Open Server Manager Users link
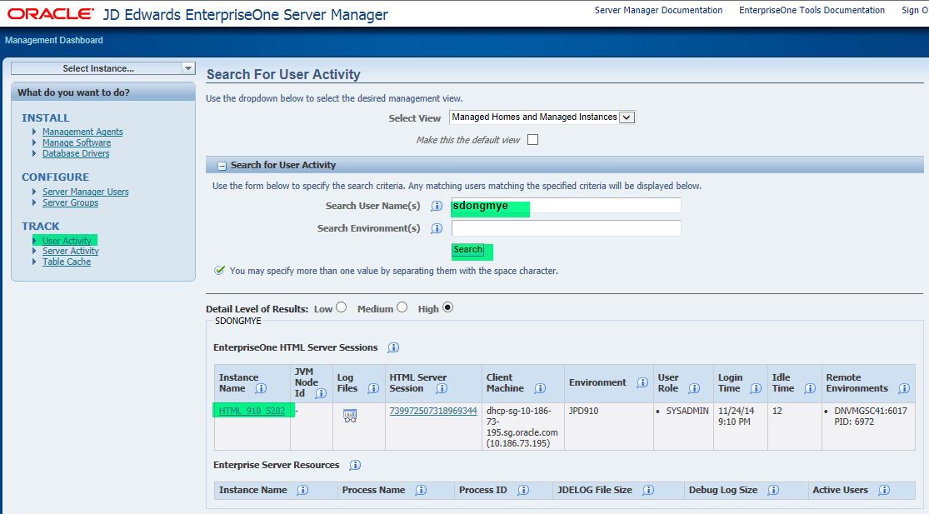Screen dimensions: 929x514 point(85,192)
